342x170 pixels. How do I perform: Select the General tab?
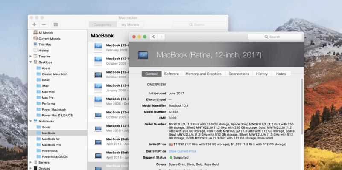pos(152,74)
